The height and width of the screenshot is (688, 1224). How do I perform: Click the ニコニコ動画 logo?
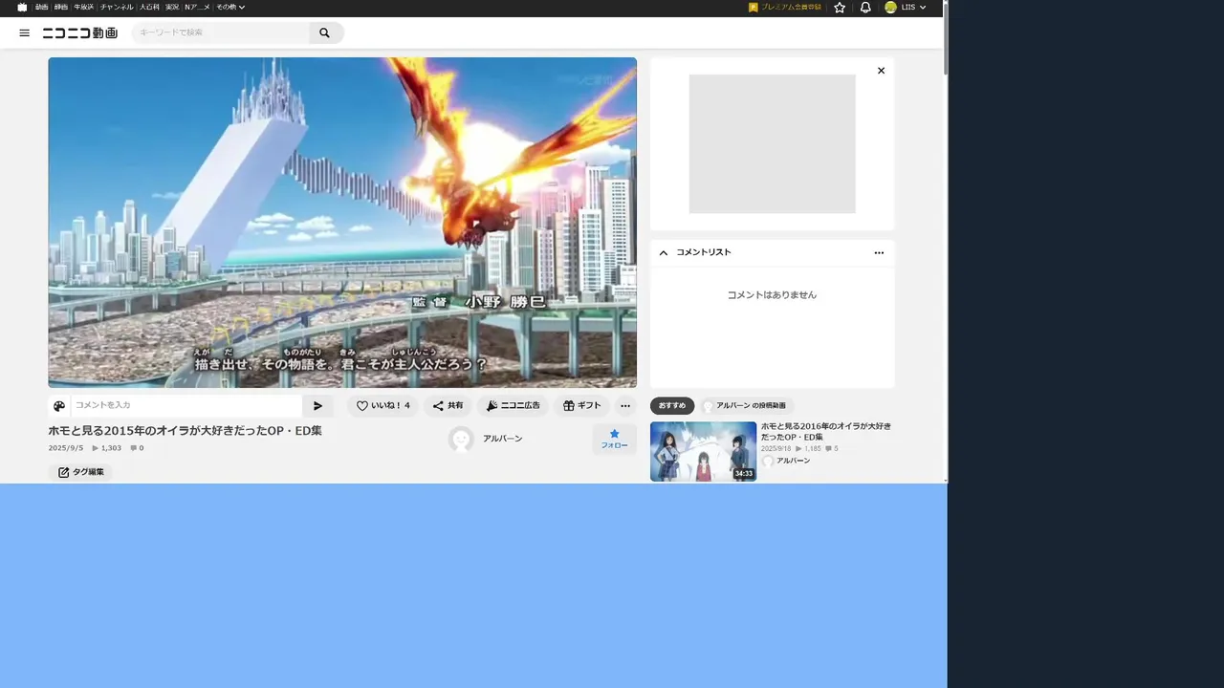coord(80,32)
